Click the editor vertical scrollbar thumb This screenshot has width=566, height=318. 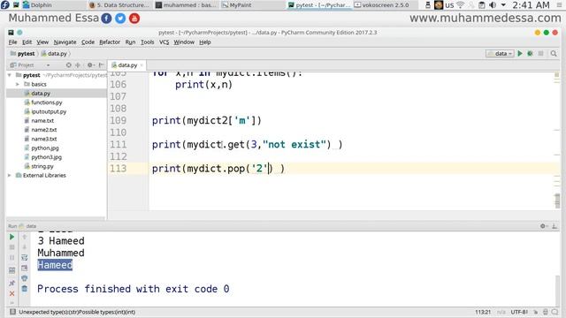click(557, 201)
